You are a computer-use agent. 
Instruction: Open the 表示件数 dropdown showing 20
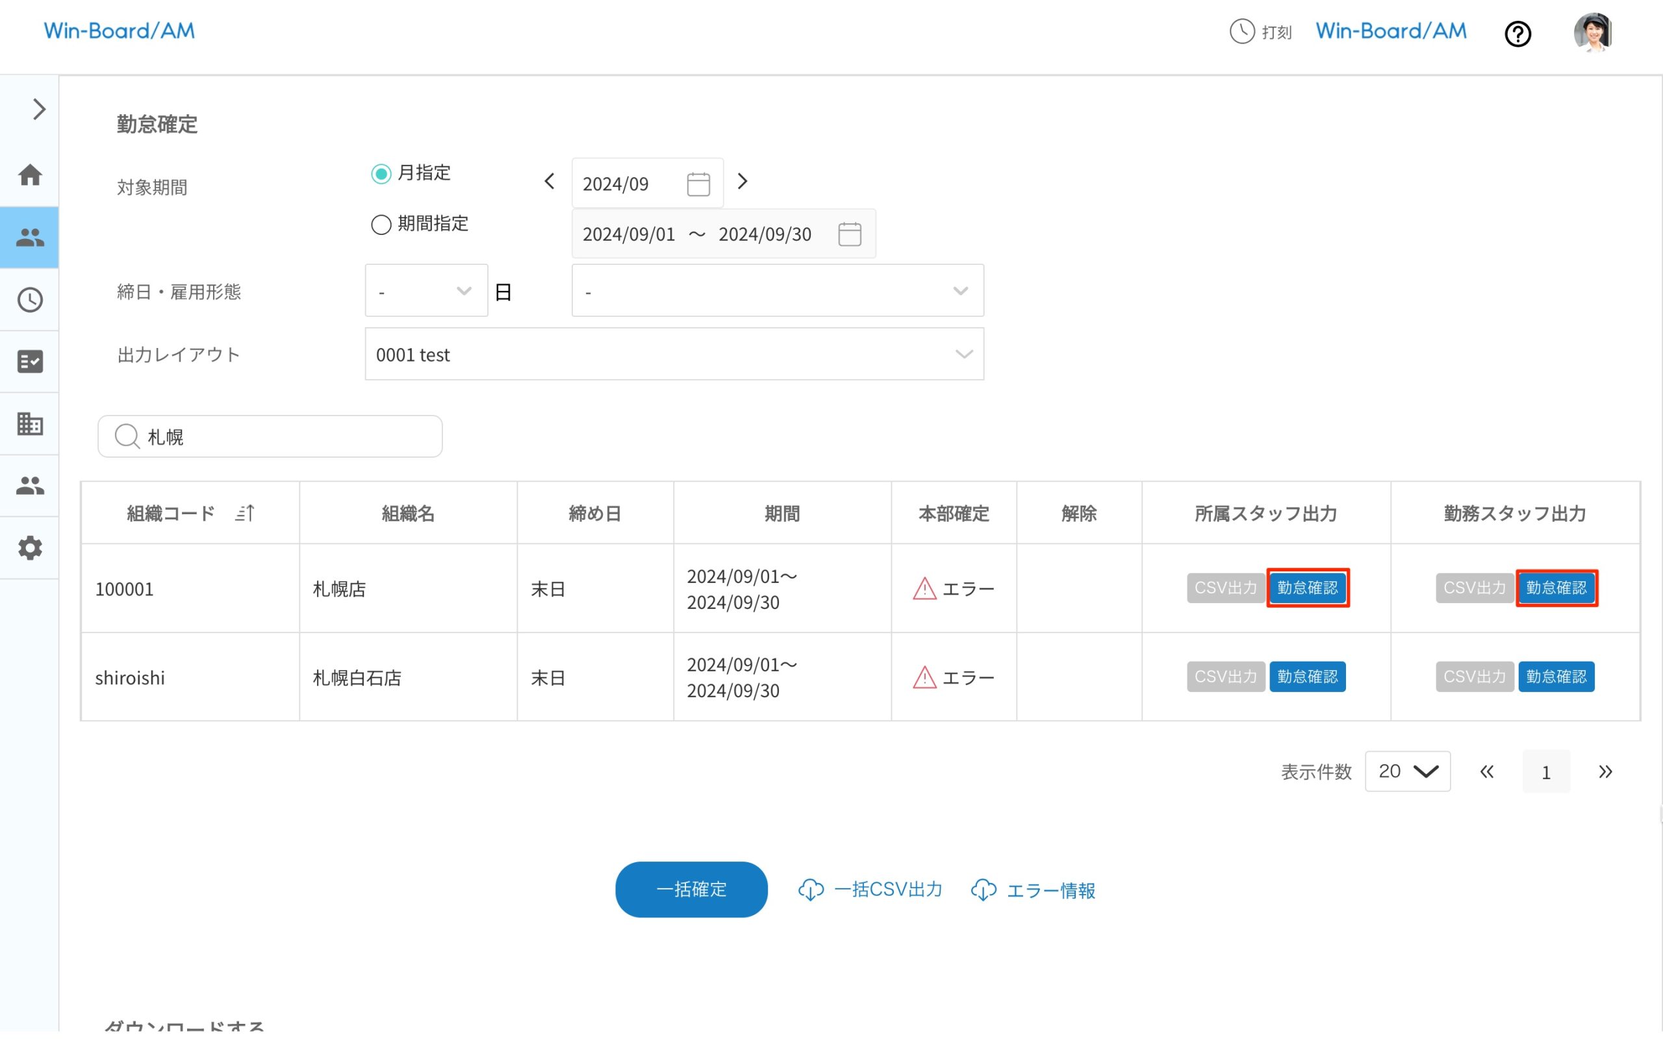1407,771
